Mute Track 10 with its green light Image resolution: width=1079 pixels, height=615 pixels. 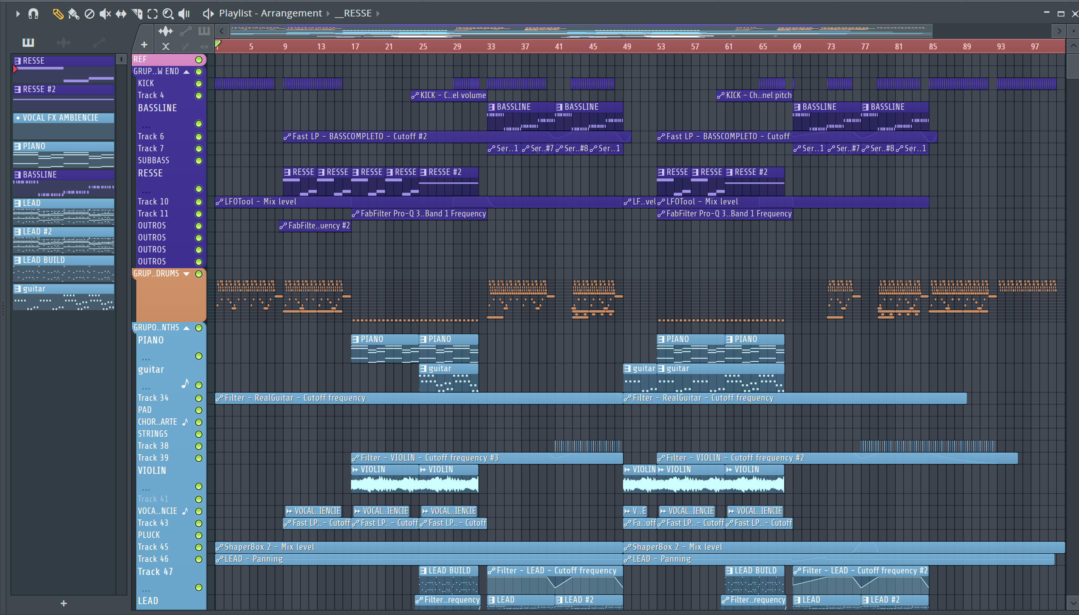coord(199,202)
